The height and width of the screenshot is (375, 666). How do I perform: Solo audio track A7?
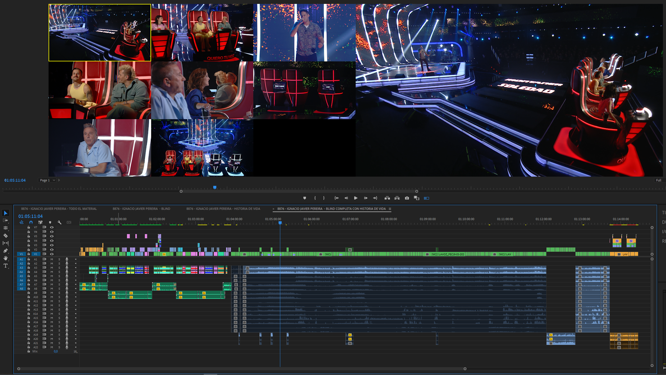[x=59, y=284]
